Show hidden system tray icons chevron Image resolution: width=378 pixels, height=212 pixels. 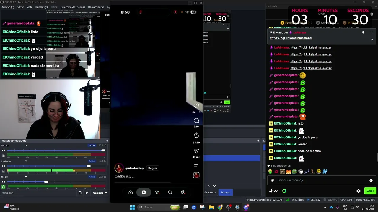(325, 207)
